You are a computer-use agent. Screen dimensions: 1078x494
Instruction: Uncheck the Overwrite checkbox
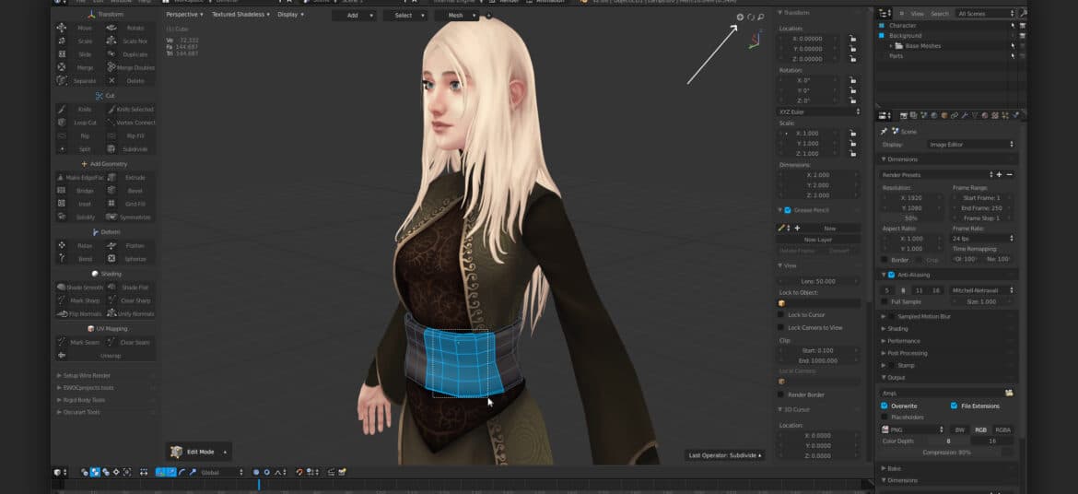(885, 406)
